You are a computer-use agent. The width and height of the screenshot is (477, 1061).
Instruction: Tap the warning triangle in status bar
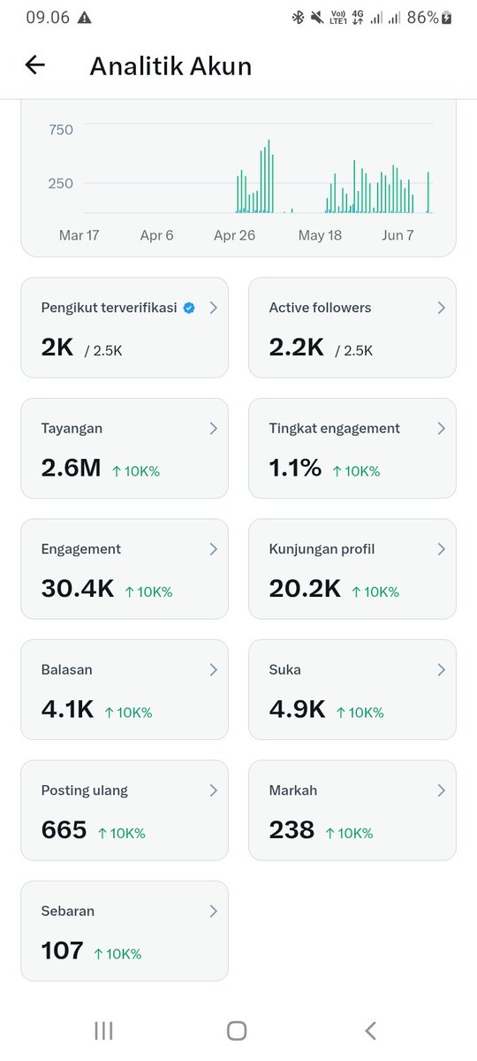(x=84, y=18)
